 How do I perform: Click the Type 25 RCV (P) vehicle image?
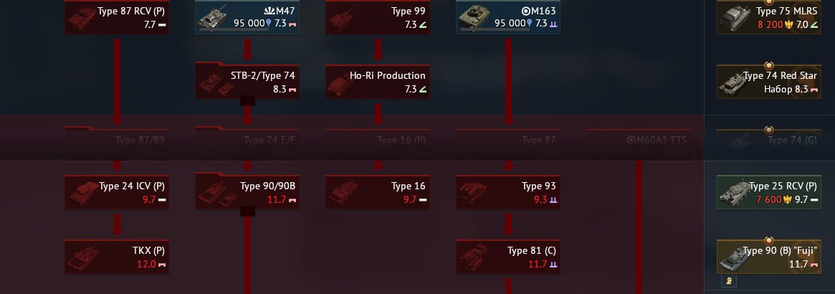[735, 194]
